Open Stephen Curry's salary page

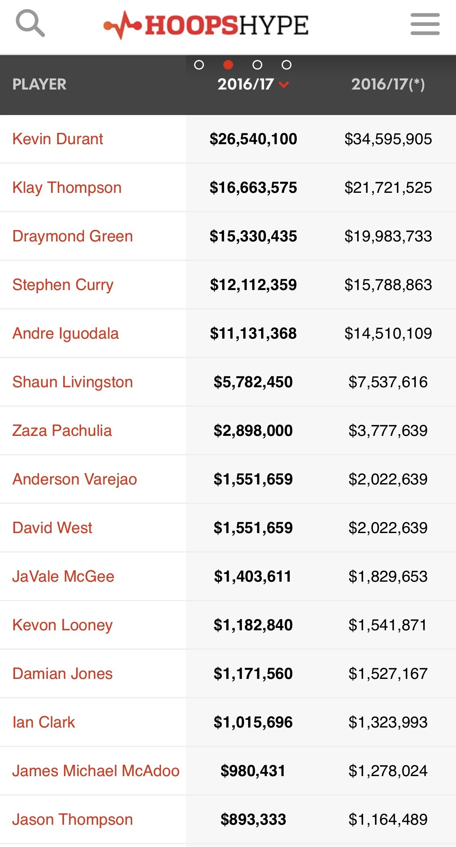pyautogui.click(x=63, y=285)
